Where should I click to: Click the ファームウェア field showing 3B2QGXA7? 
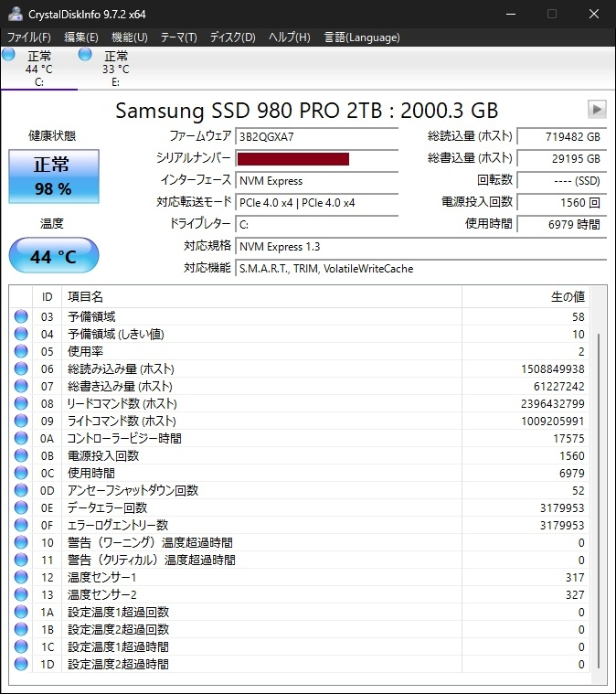pos(316,137)
